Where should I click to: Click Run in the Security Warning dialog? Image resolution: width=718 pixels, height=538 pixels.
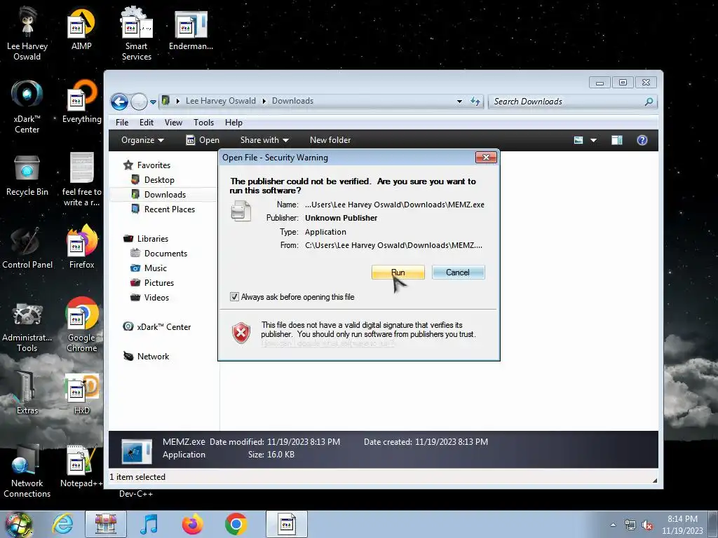click(398, 273)
